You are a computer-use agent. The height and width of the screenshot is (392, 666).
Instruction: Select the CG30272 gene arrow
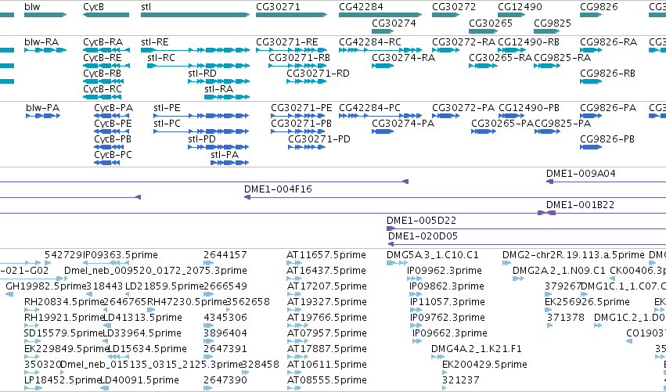click(445, 15)
